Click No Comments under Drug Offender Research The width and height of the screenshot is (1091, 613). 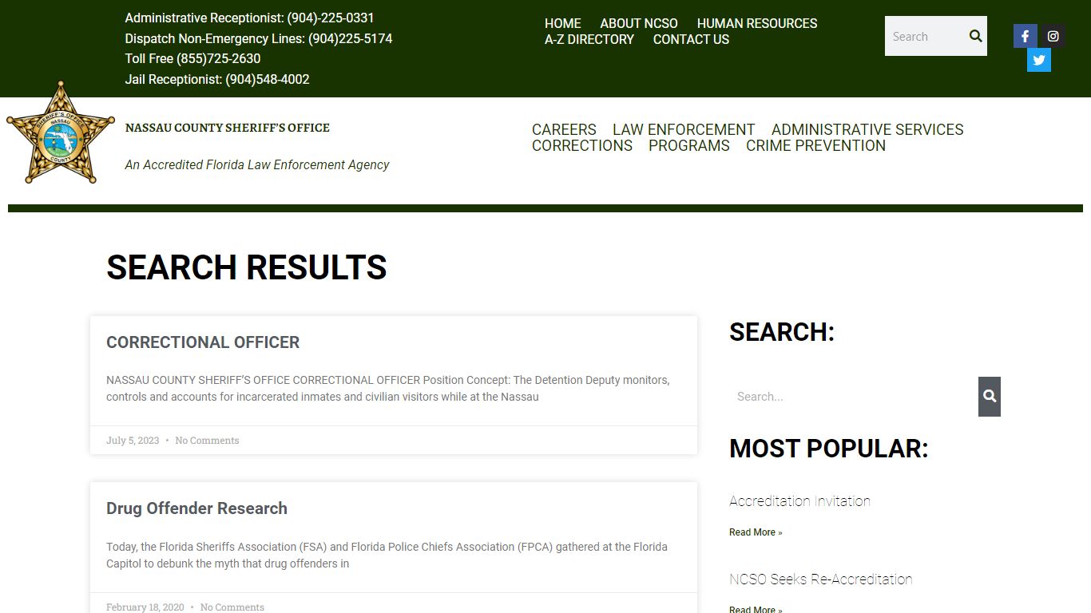click(232, 607)
